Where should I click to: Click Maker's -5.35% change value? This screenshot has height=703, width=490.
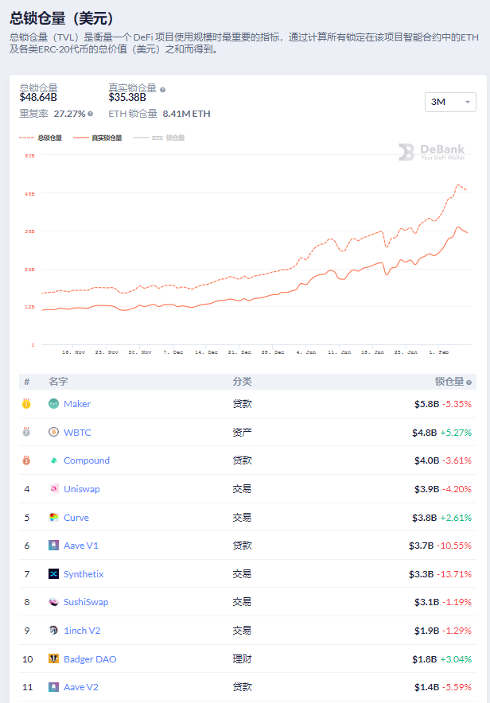pos(457,404)
